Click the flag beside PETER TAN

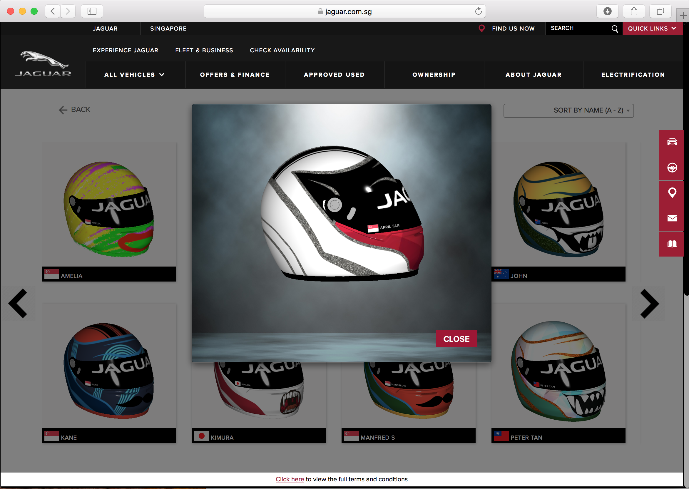(501, 436)
